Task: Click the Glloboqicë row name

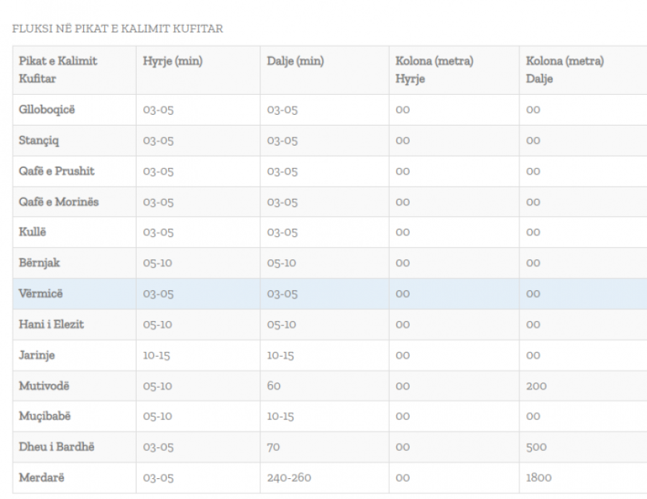Action: coord(47,111)
